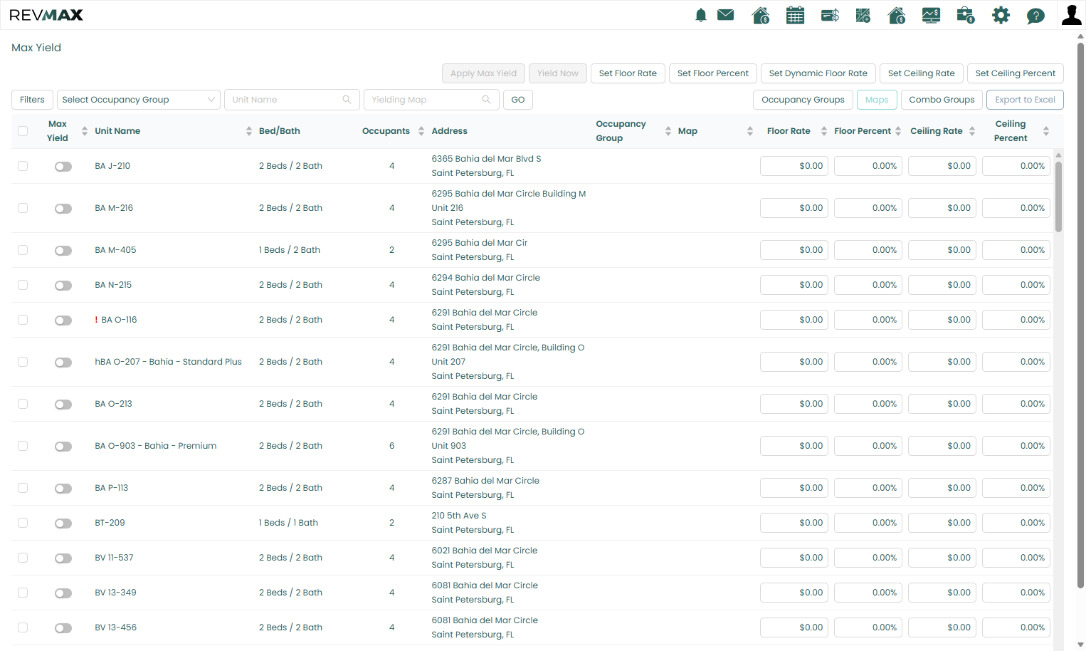Toggle Max Yield switch for BT-209
The height and width of the screenshot is (651, 1086).
tap(63, 524)
